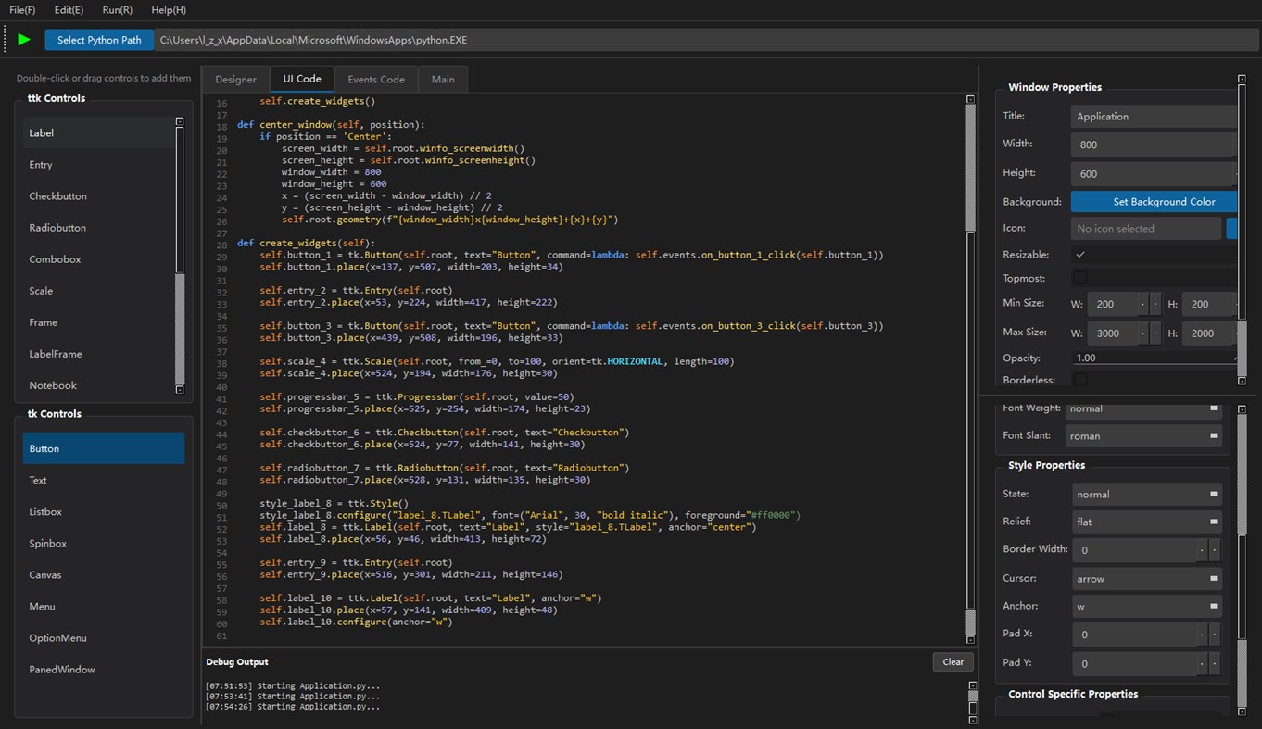Click the code editor scroll-down arrow
The width and height of the screenshot is (1262, 729).
pyautogui.click(x=970, y=639)
